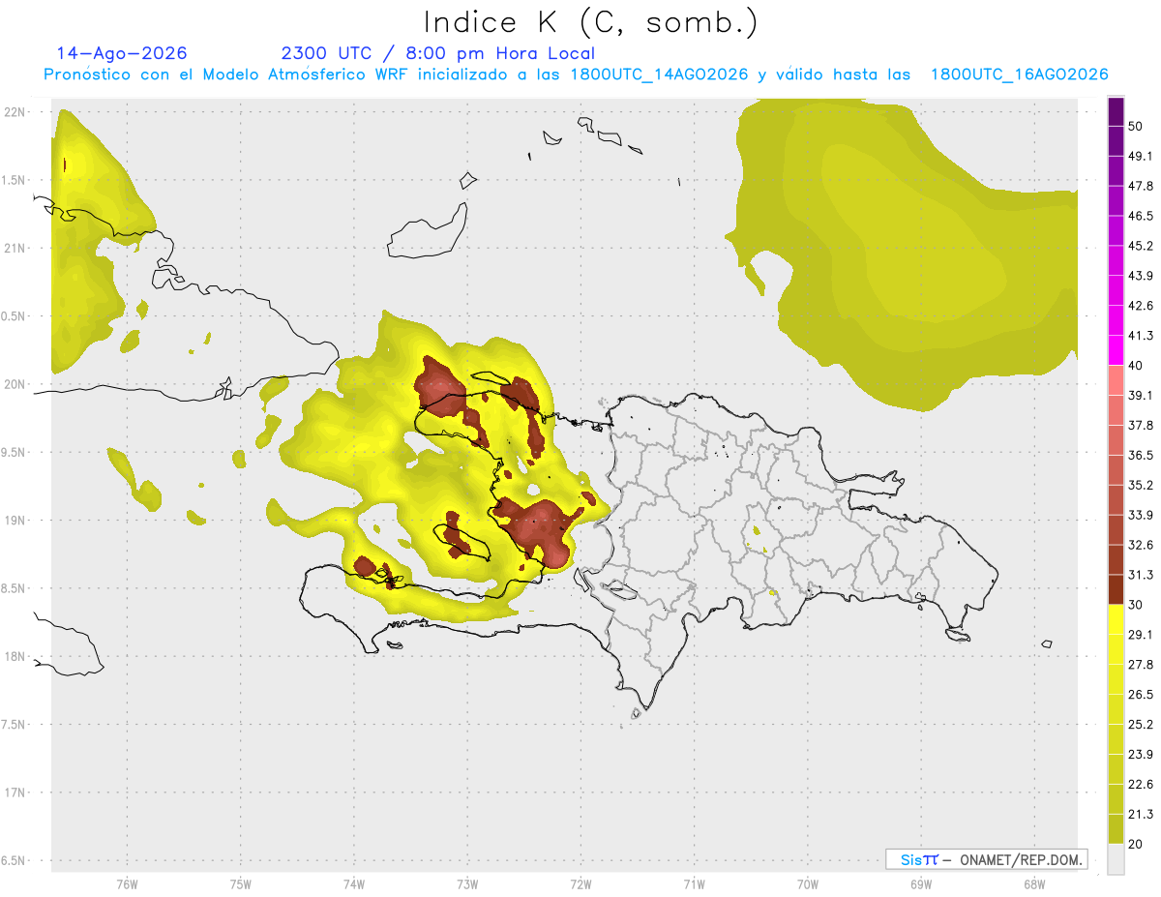Viewport: 1161px width, 897px height.
Task: Click the '70W' longitude label
Action: [807, 883]
